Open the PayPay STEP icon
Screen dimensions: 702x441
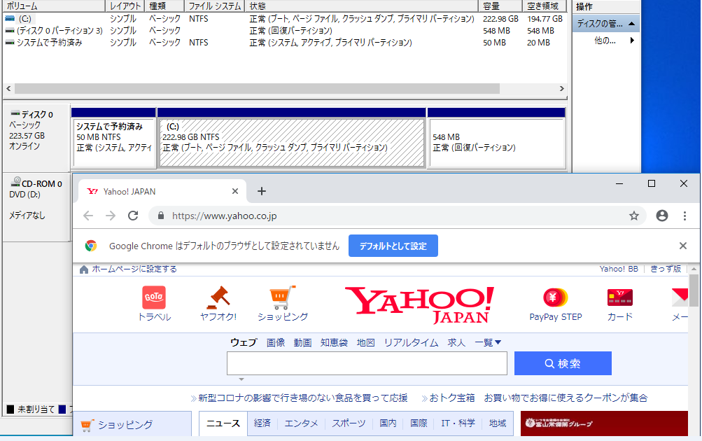[555, 297]
